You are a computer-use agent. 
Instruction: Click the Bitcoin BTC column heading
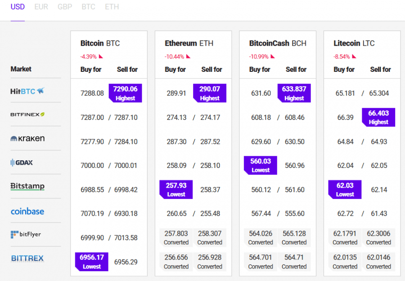point(100,43)
